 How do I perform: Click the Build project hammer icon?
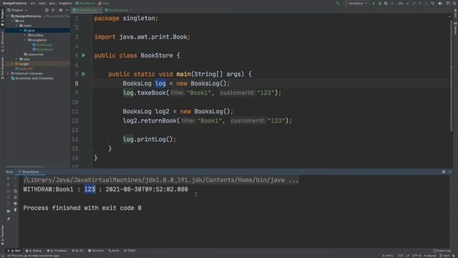point(338,3)
